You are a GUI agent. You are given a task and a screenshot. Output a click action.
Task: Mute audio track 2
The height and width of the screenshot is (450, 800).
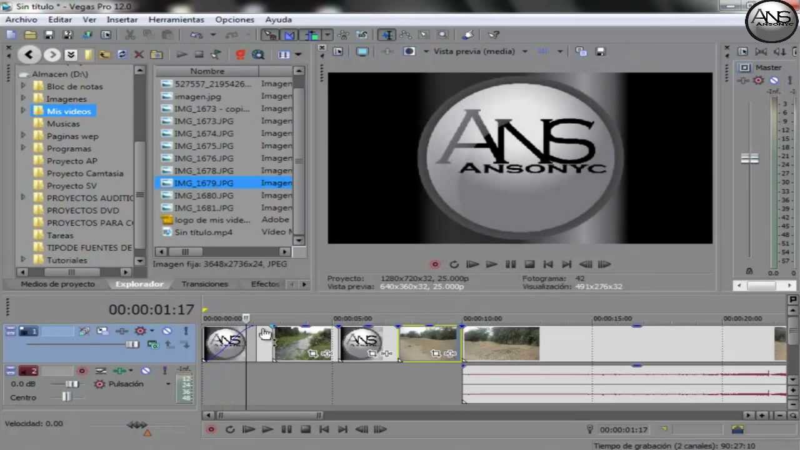tap(146, 371)
